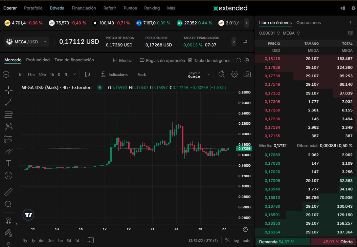Select bid price 0,17069 row
The image size is (357, 247).
coord(306,155)
